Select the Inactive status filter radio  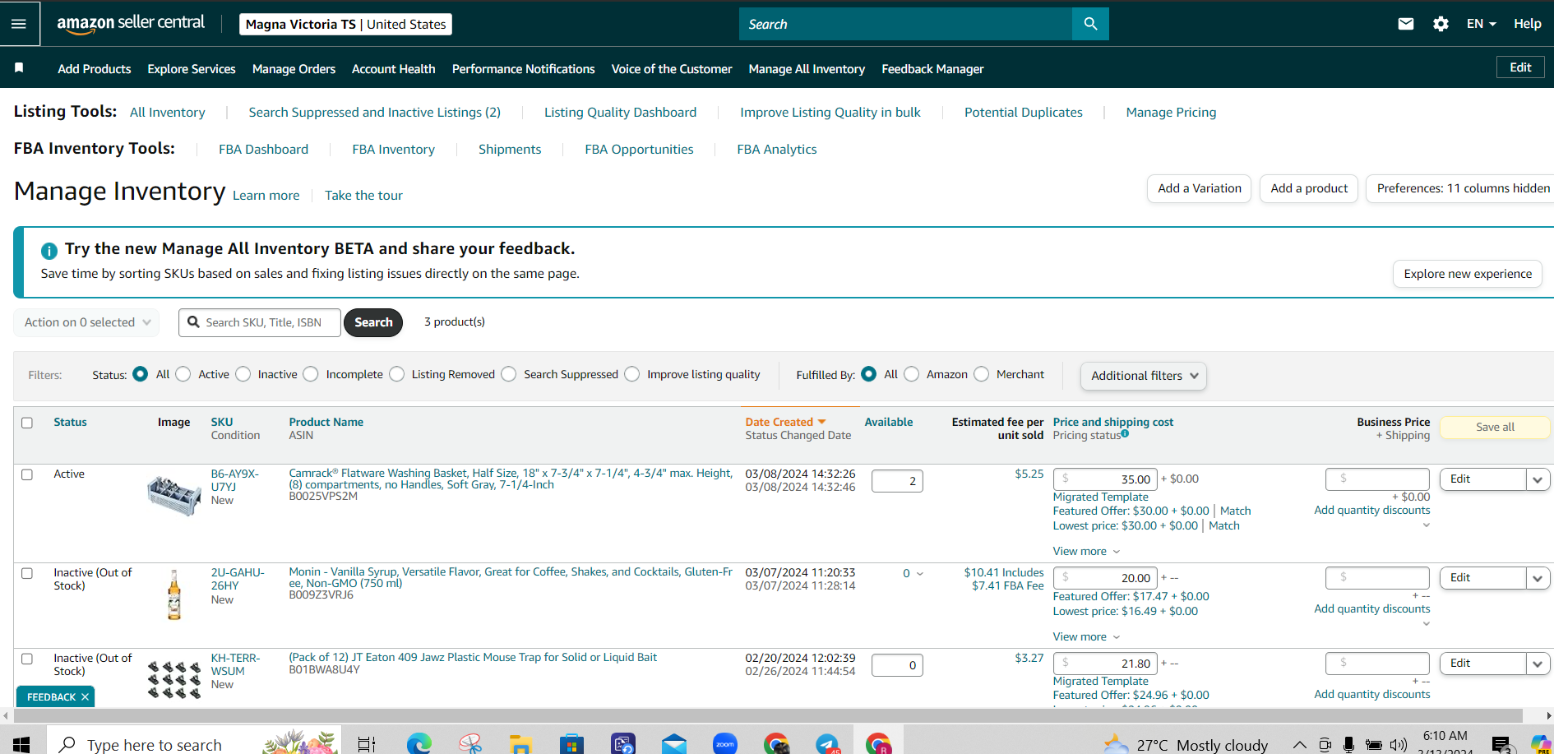(x=243, y=374)
